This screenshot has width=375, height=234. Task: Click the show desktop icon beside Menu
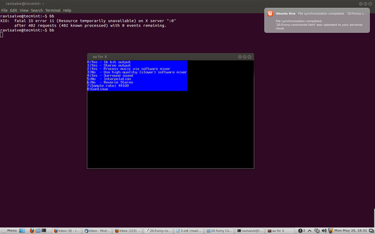(22, 230)
